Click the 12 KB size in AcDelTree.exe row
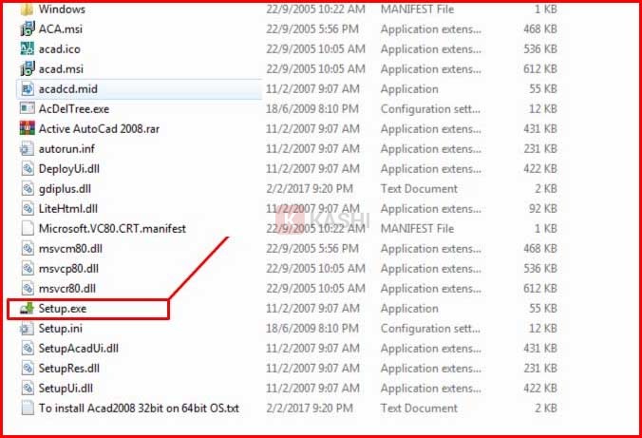 tap(542, 109)
